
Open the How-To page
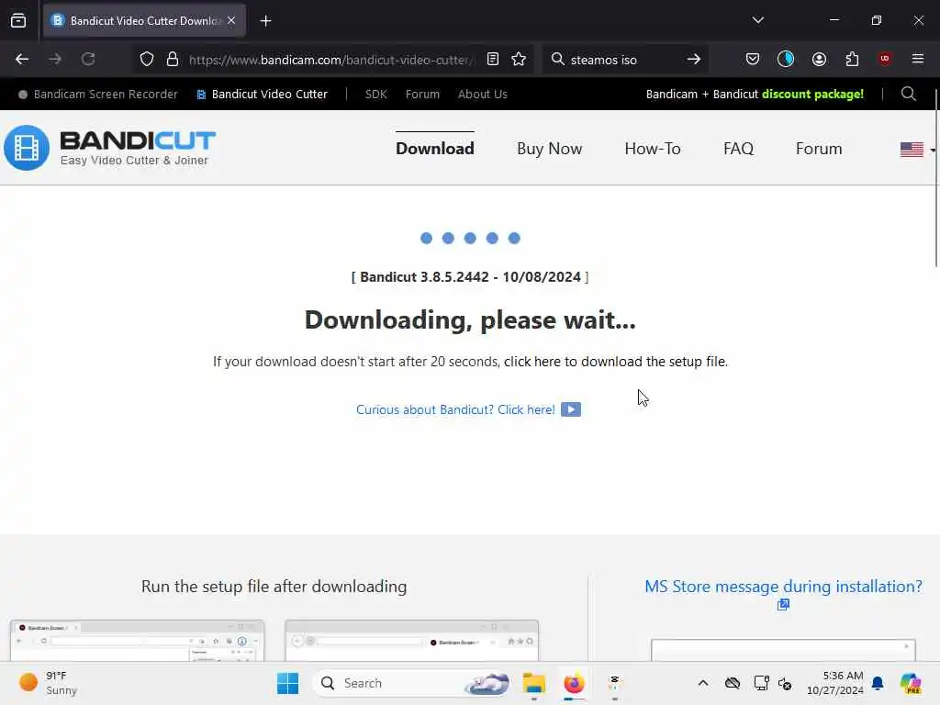[653, 149]
